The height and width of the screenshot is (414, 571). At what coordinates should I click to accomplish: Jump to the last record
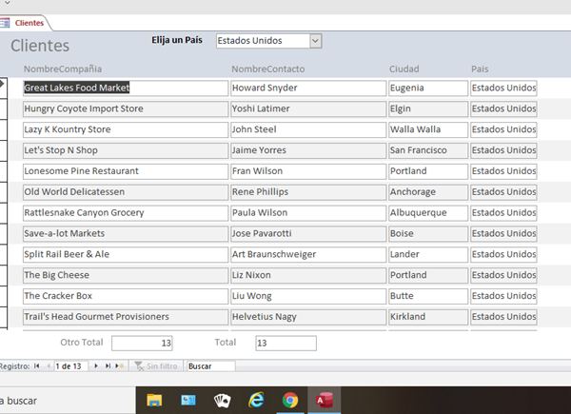108,365
